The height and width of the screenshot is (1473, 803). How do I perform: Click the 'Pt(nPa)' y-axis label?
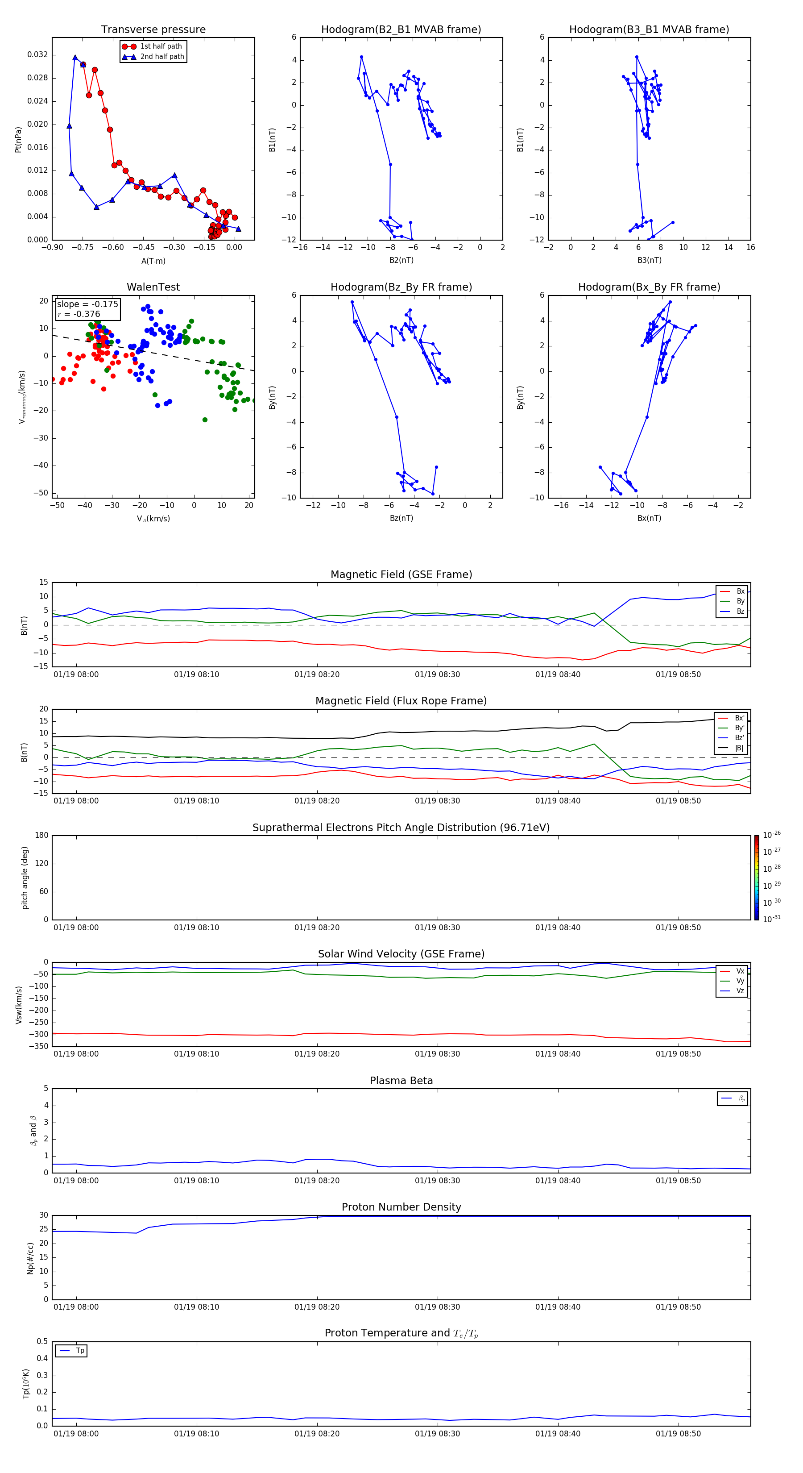(x=18, y=140)
